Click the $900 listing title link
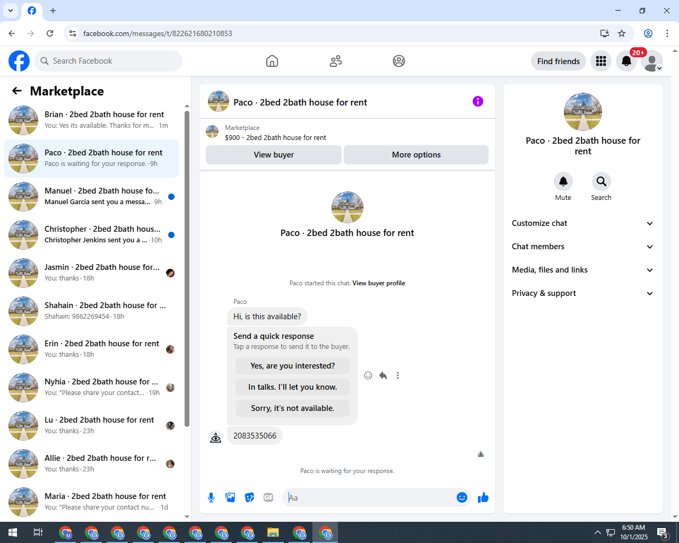Image resolution: width=679 pixels, height=543 pixels. 275,137
